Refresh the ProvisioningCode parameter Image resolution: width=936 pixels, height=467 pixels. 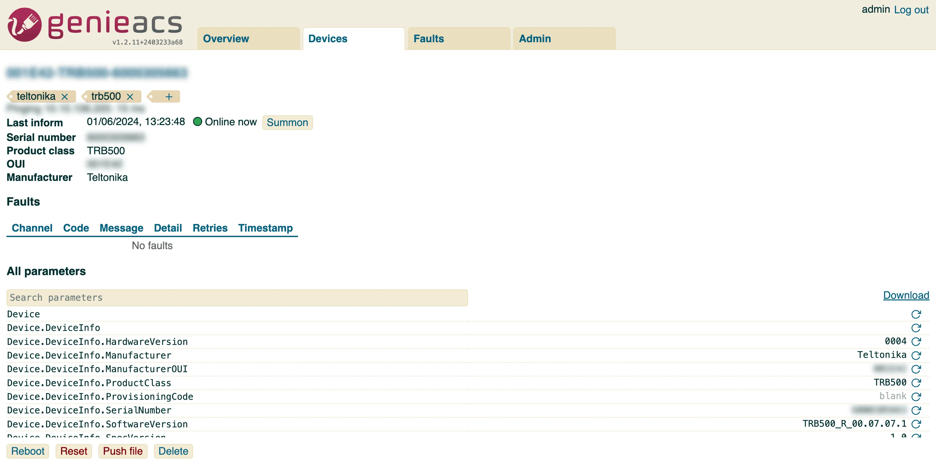(x=916, y=397)
